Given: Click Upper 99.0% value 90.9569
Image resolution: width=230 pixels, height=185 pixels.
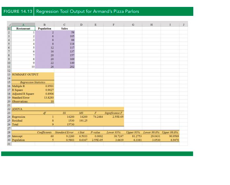Looking at the screenshot, I should (x=174, y=136).
